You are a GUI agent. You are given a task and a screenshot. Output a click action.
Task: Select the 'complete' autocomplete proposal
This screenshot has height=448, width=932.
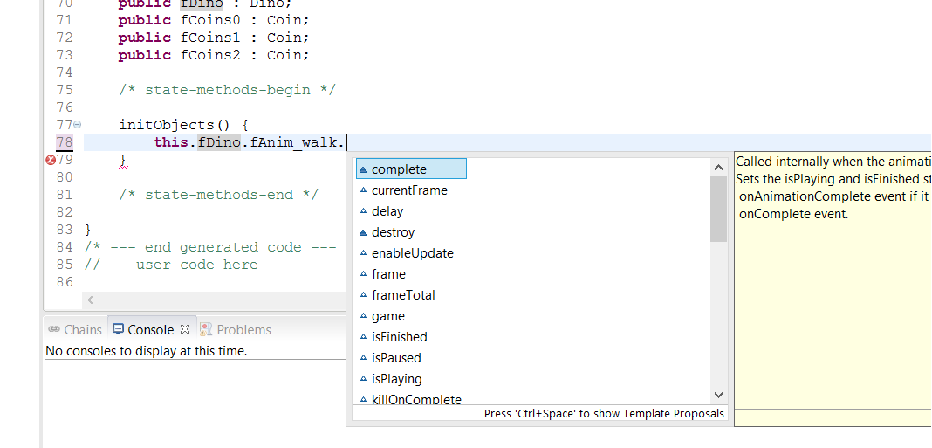coord(411,169)
